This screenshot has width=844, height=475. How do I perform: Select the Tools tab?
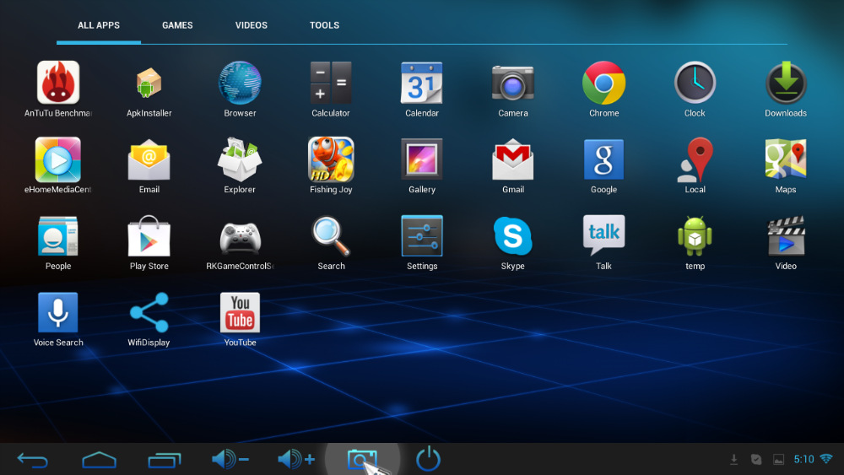click(324, 25)
